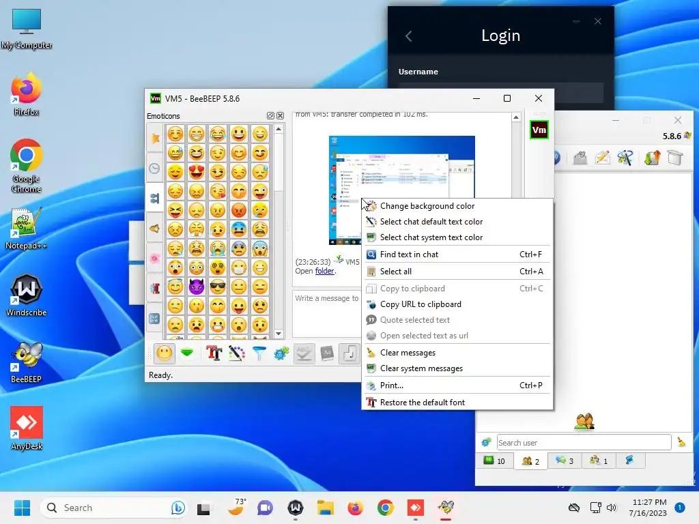Click the Search user field
The image size is (699, 524).
click(584, 442)
